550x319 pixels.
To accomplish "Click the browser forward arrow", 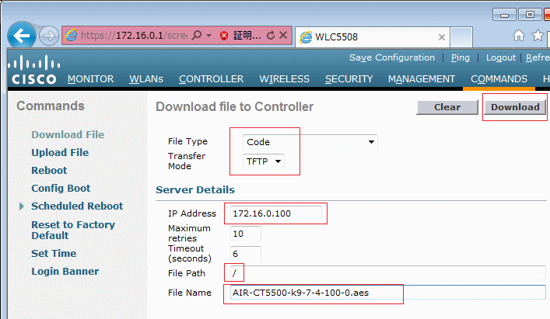I will [49, 36].
